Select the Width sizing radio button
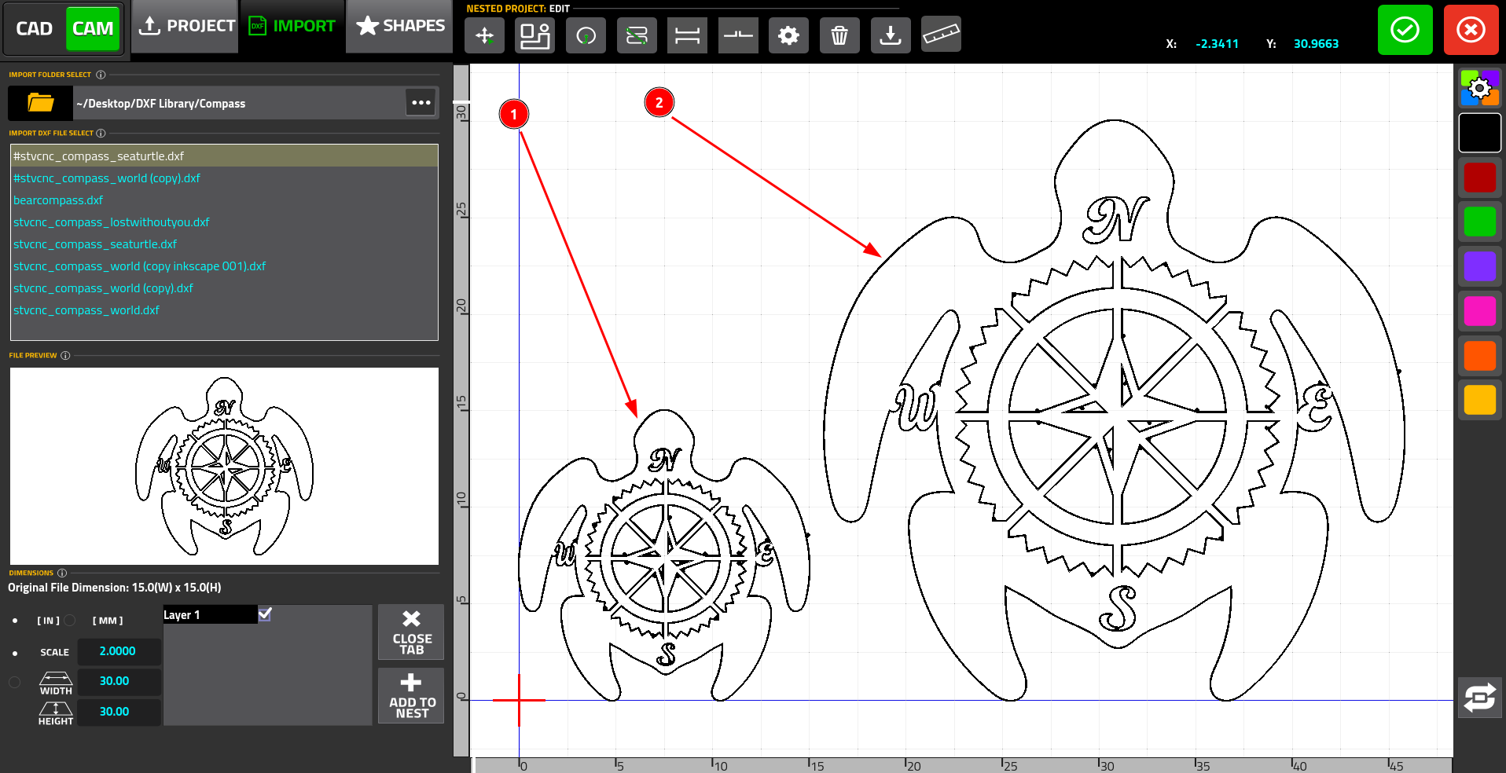 click(x=15, y=682)
